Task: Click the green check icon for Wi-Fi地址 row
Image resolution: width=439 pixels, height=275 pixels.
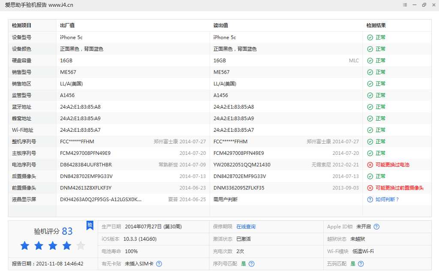Action: [370, 130]
